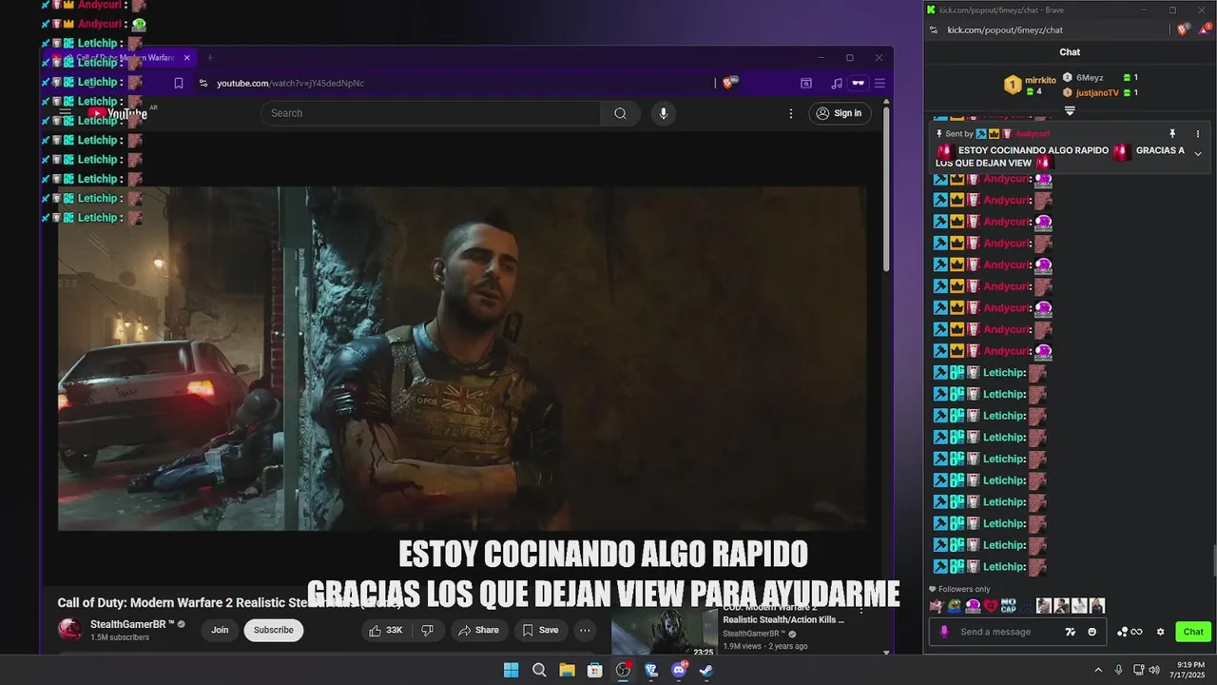Close the Call of Duty browser tab
The width and height of the screenshot is (1217, 685).
186,58
